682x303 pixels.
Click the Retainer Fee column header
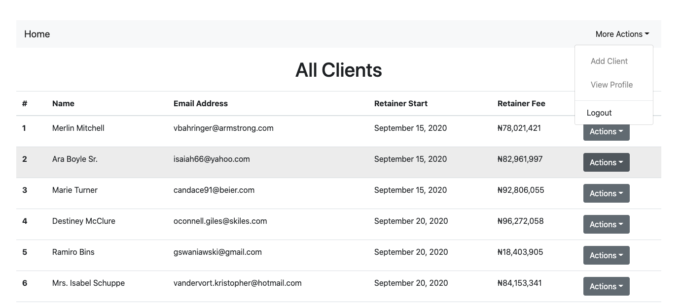tap(521, 103)
